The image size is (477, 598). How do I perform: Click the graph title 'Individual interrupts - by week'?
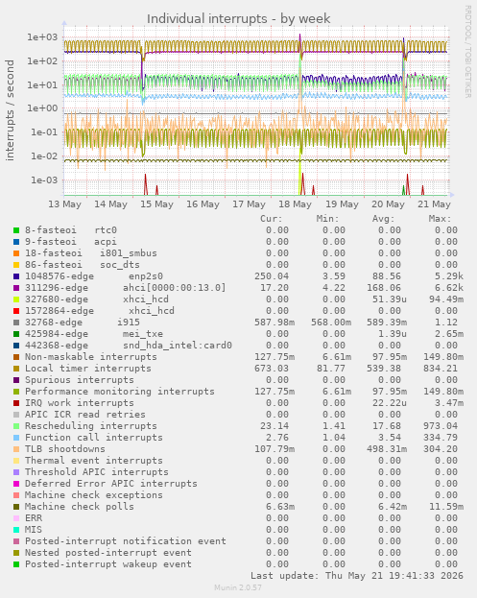(x=239, y=18)
